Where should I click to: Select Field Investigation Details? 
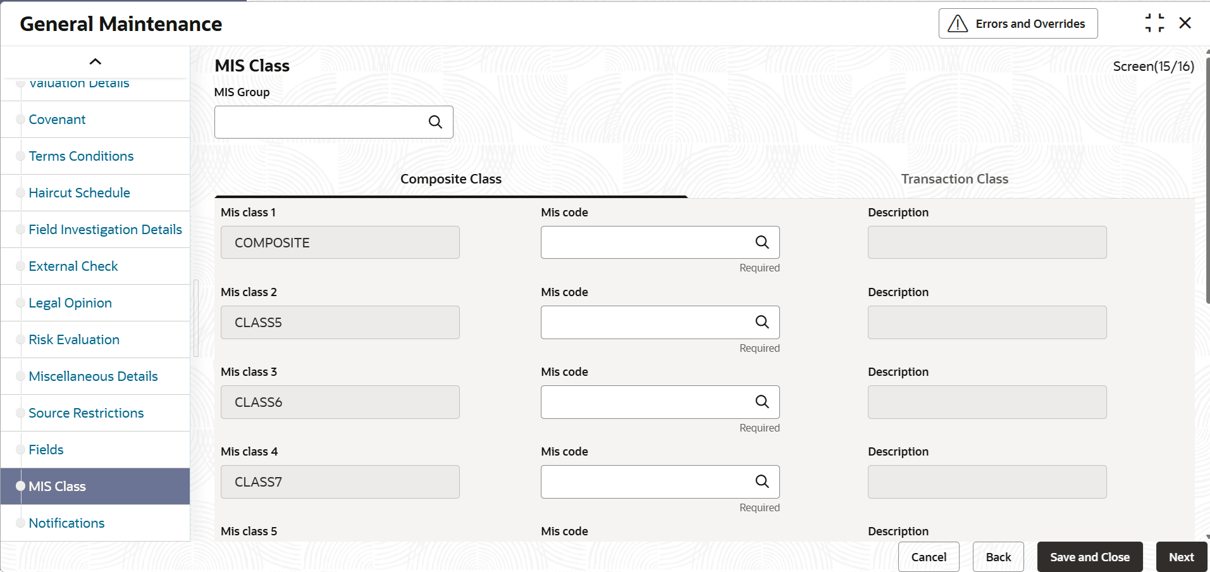(x=105, y=230)
